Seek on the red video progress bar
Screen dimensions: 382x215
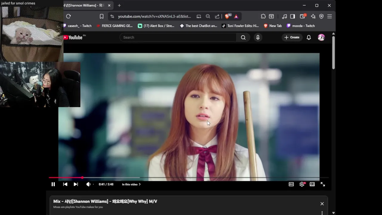click(x=189, y=178)
